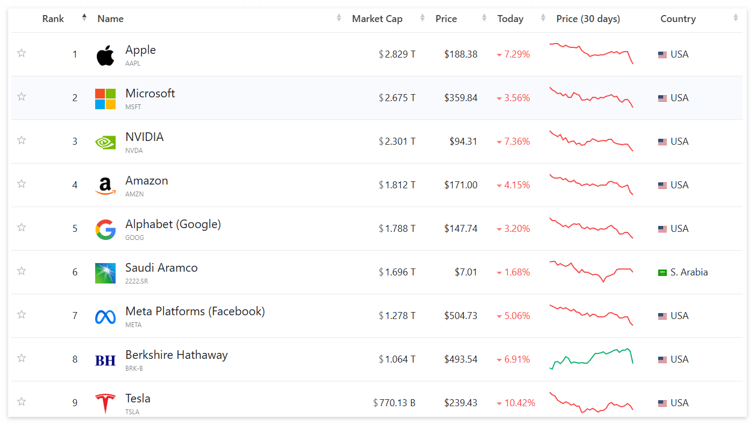Click the USA flag in Amazon row
The image size is (755, 425).
point(663,186)
